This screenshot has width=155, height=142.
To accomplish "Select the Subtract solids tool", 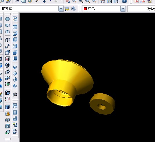I will pyautogui.click(x=8, y=26).
